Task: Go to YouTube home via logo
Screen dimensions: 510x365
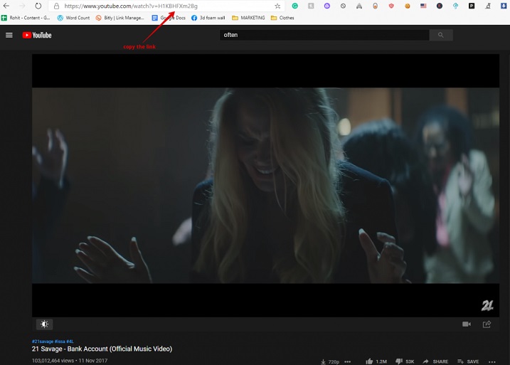Action: (37, 35)
